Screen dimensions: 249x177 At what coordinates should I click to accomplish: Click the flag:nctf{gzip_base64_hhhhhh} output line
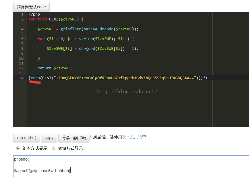(x=42, y=171)
